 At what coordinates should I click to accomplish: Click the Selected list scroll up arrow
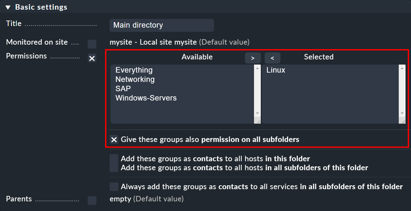tap(402, 68)
